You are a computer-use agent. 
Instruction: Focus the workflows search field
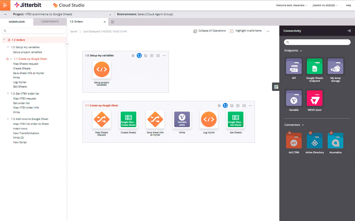pos(33,31)
